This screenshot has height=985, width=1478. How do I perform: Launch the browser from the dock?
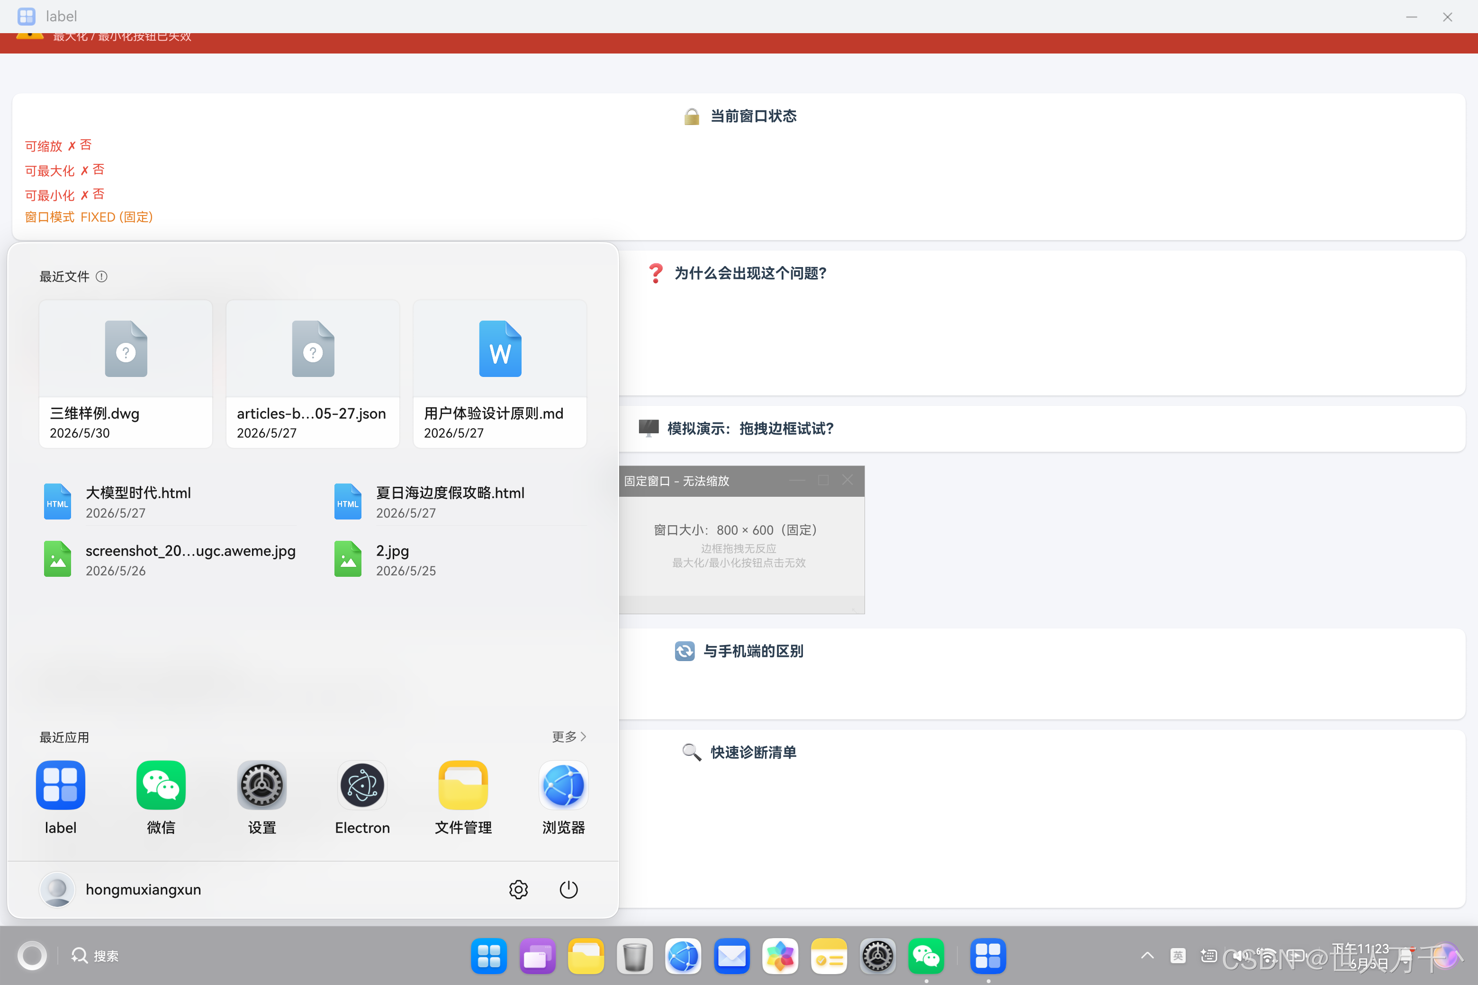pyautogui.click(x=683, y=956)
